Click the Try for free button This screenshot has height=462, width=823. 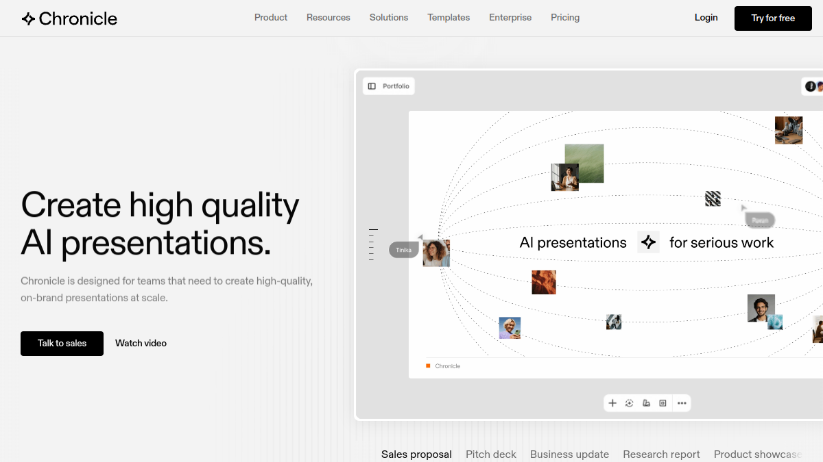tap(773, 18)
